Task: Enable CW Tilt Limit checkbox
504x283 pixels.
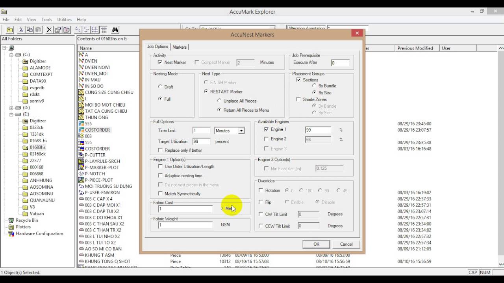Action: tap(261, 214)
